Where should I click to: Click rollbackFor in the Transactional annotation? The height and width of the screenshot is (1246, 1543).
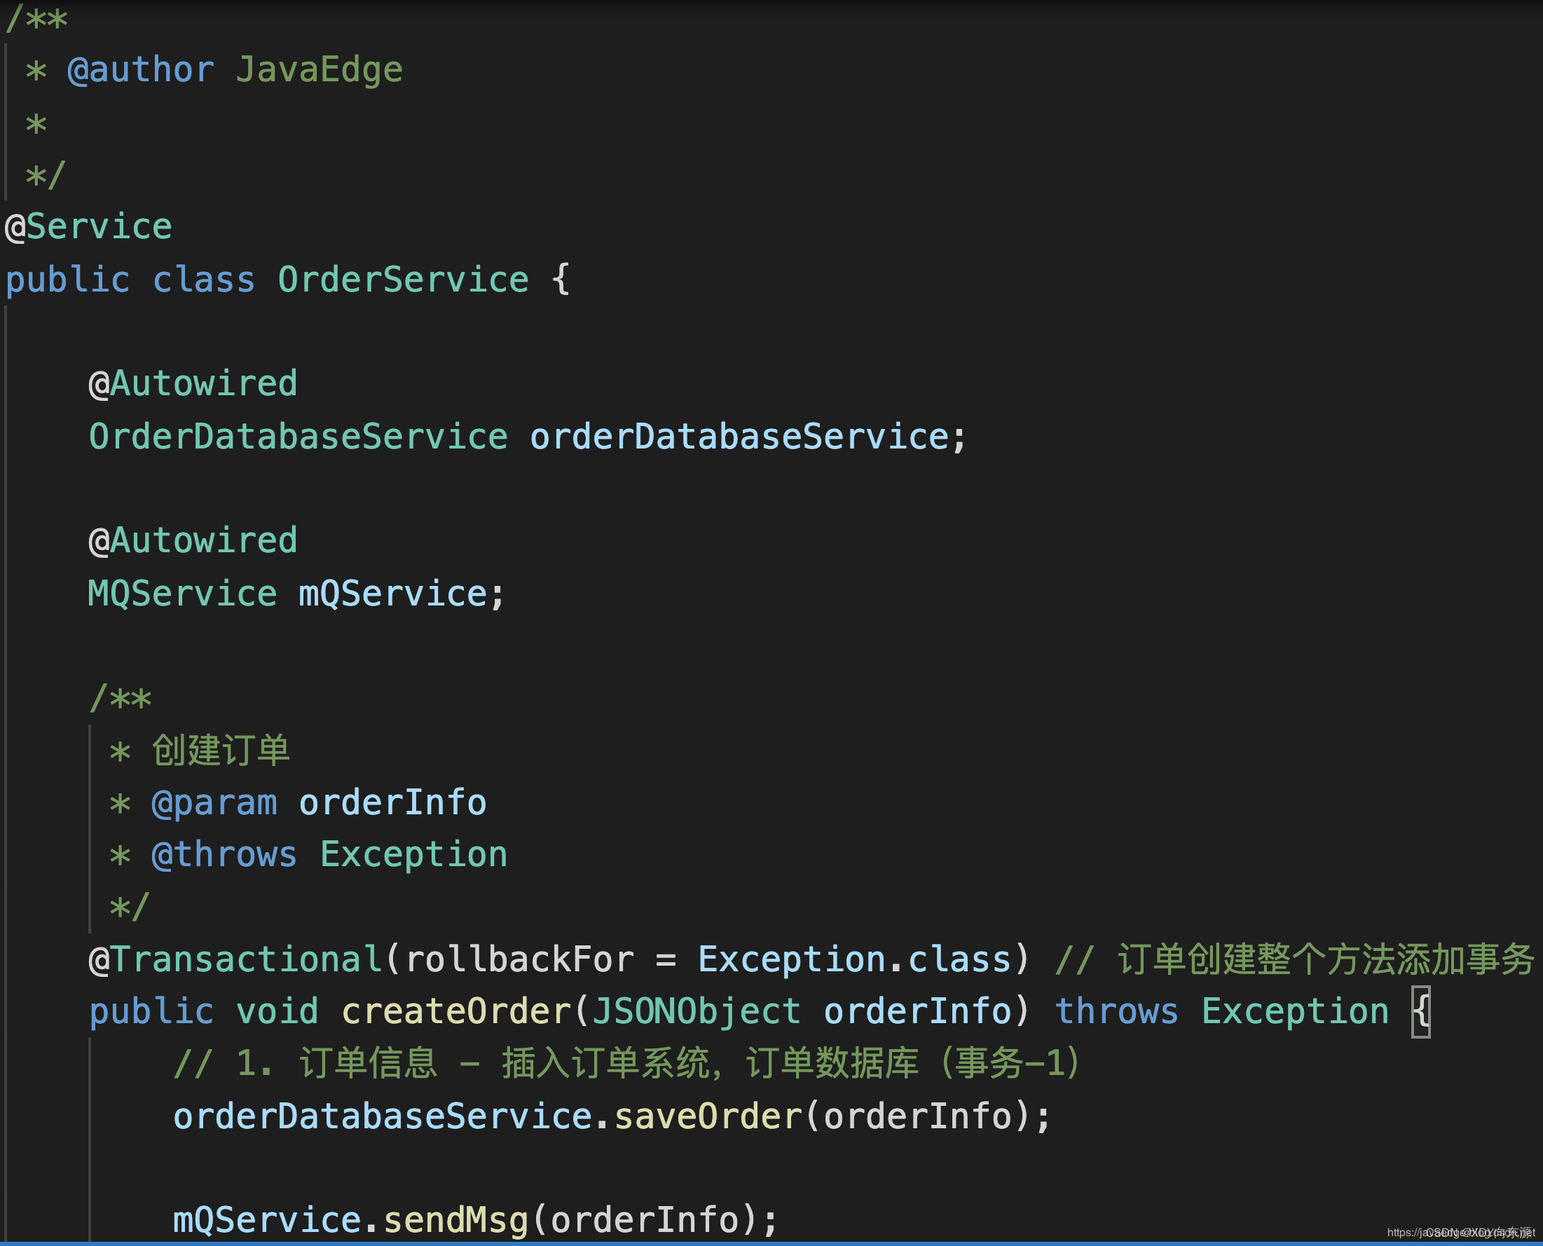(520, 959)
